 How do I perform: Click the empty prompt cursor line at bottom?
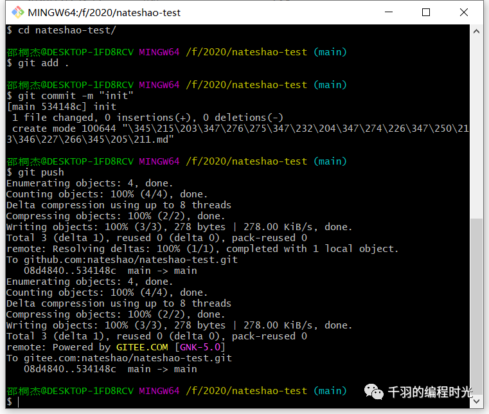(13, 402)
